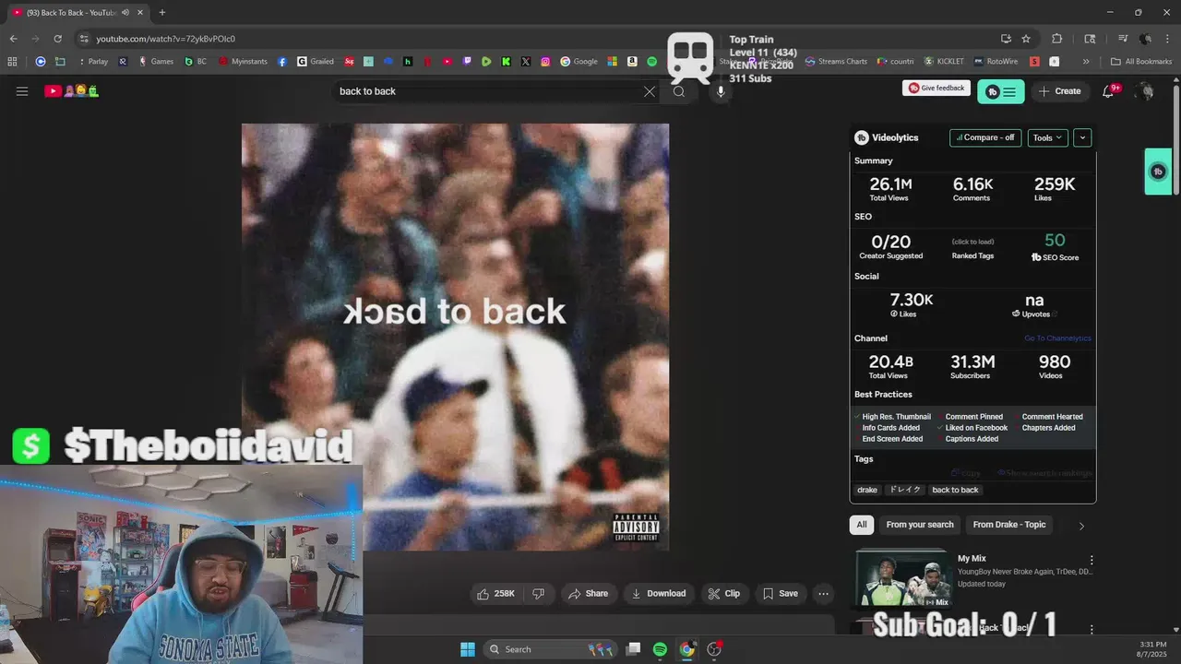Open the Twitch bookmark icon
The height and width of the screenshot is (664, 1181).
(467, 62)
